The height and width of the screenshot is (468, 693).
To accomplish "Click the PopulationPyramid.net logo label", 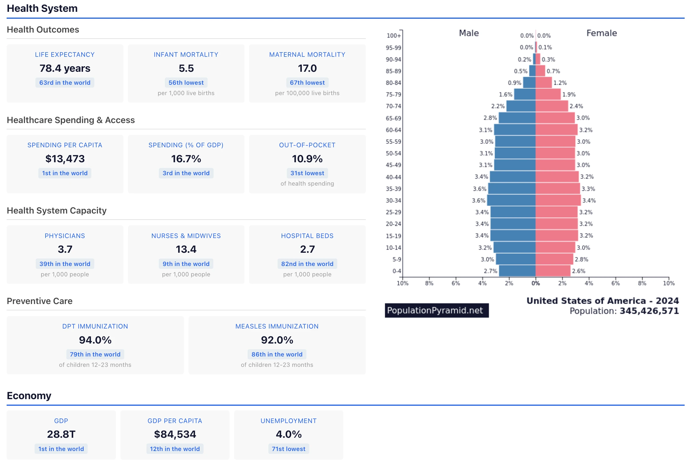I will 436,311.
